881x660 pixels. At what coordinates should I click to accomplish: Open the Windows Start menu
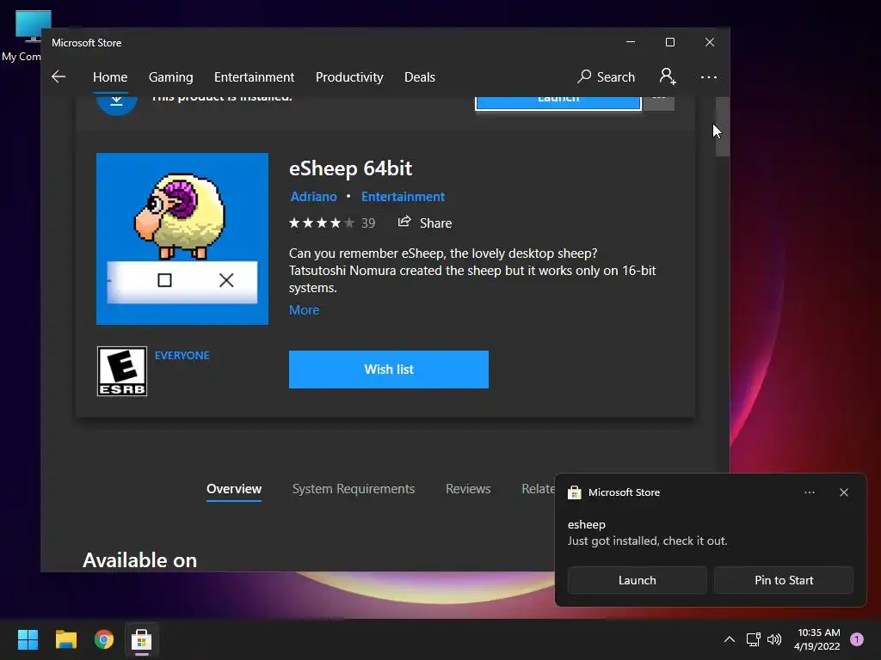point(28,639)
